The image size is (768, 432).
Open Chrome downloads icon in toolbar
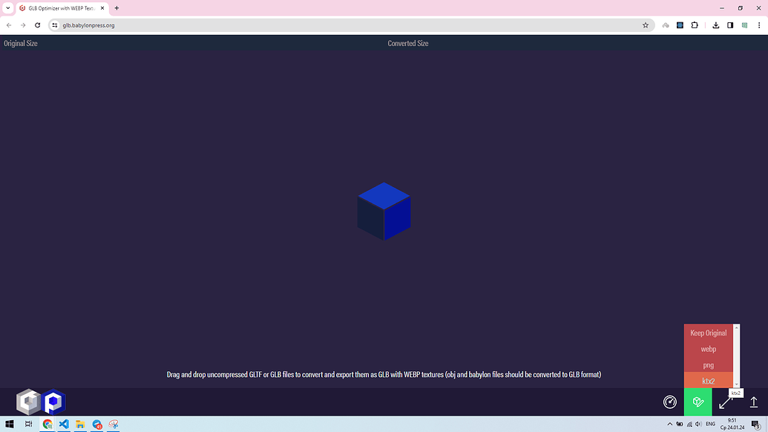click(715, 24)
